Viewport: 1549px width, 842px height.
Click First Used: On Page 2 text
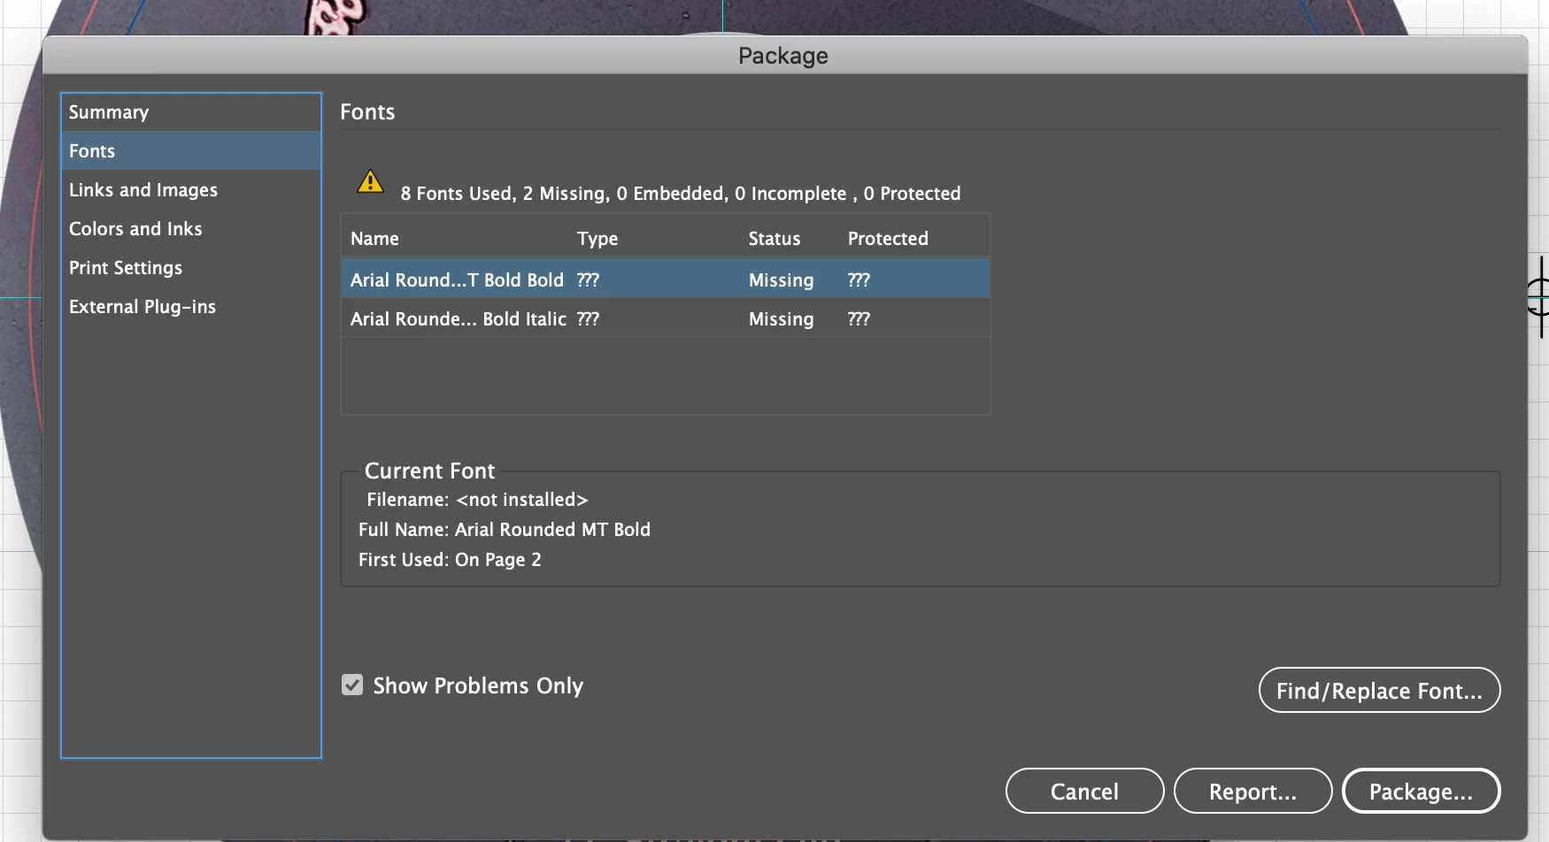click(x=450, y=560)
